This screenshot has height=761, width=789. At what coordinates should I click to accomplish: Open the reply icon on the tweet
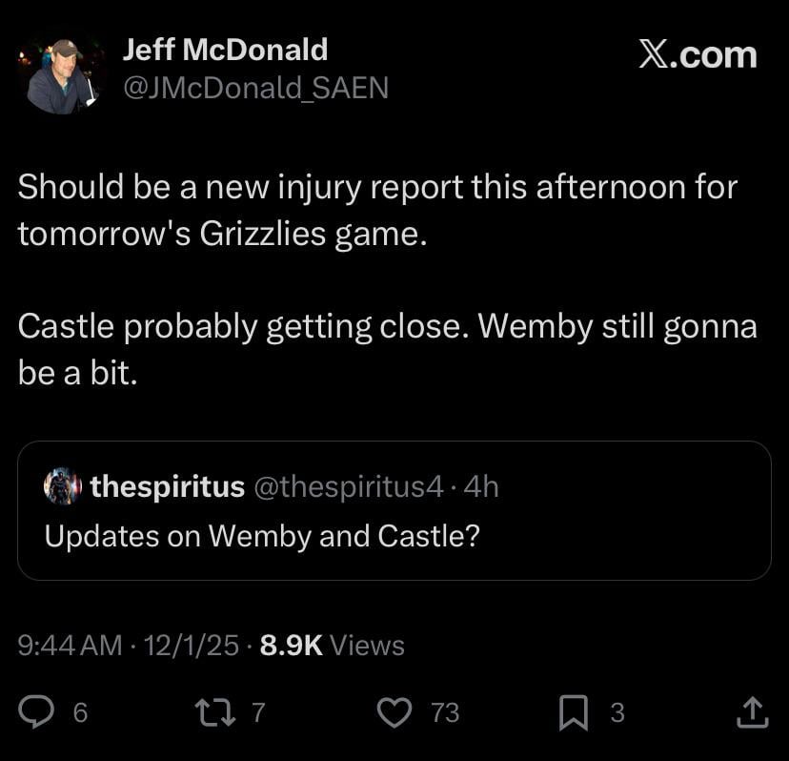(38, 711)
